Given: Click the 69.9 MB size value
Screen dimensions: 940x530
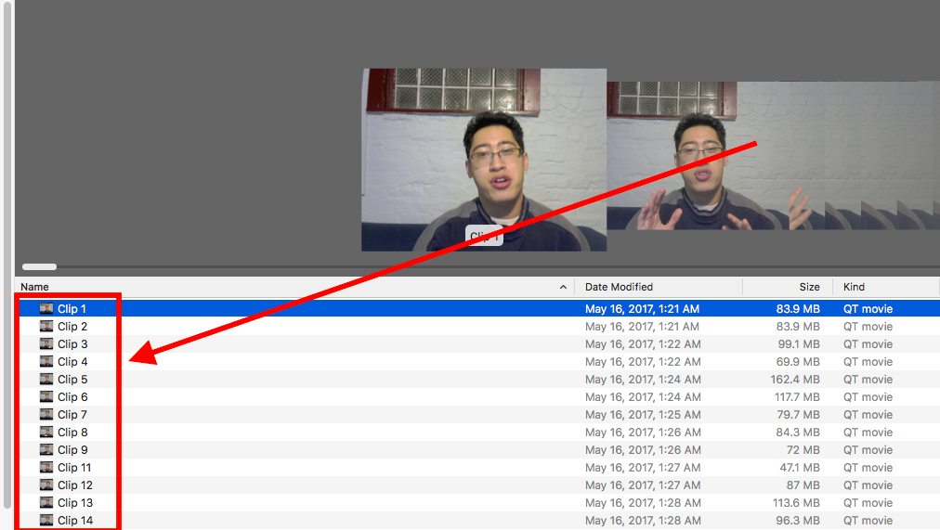Looking at the screenshot, I should click(x=798, y=361).
